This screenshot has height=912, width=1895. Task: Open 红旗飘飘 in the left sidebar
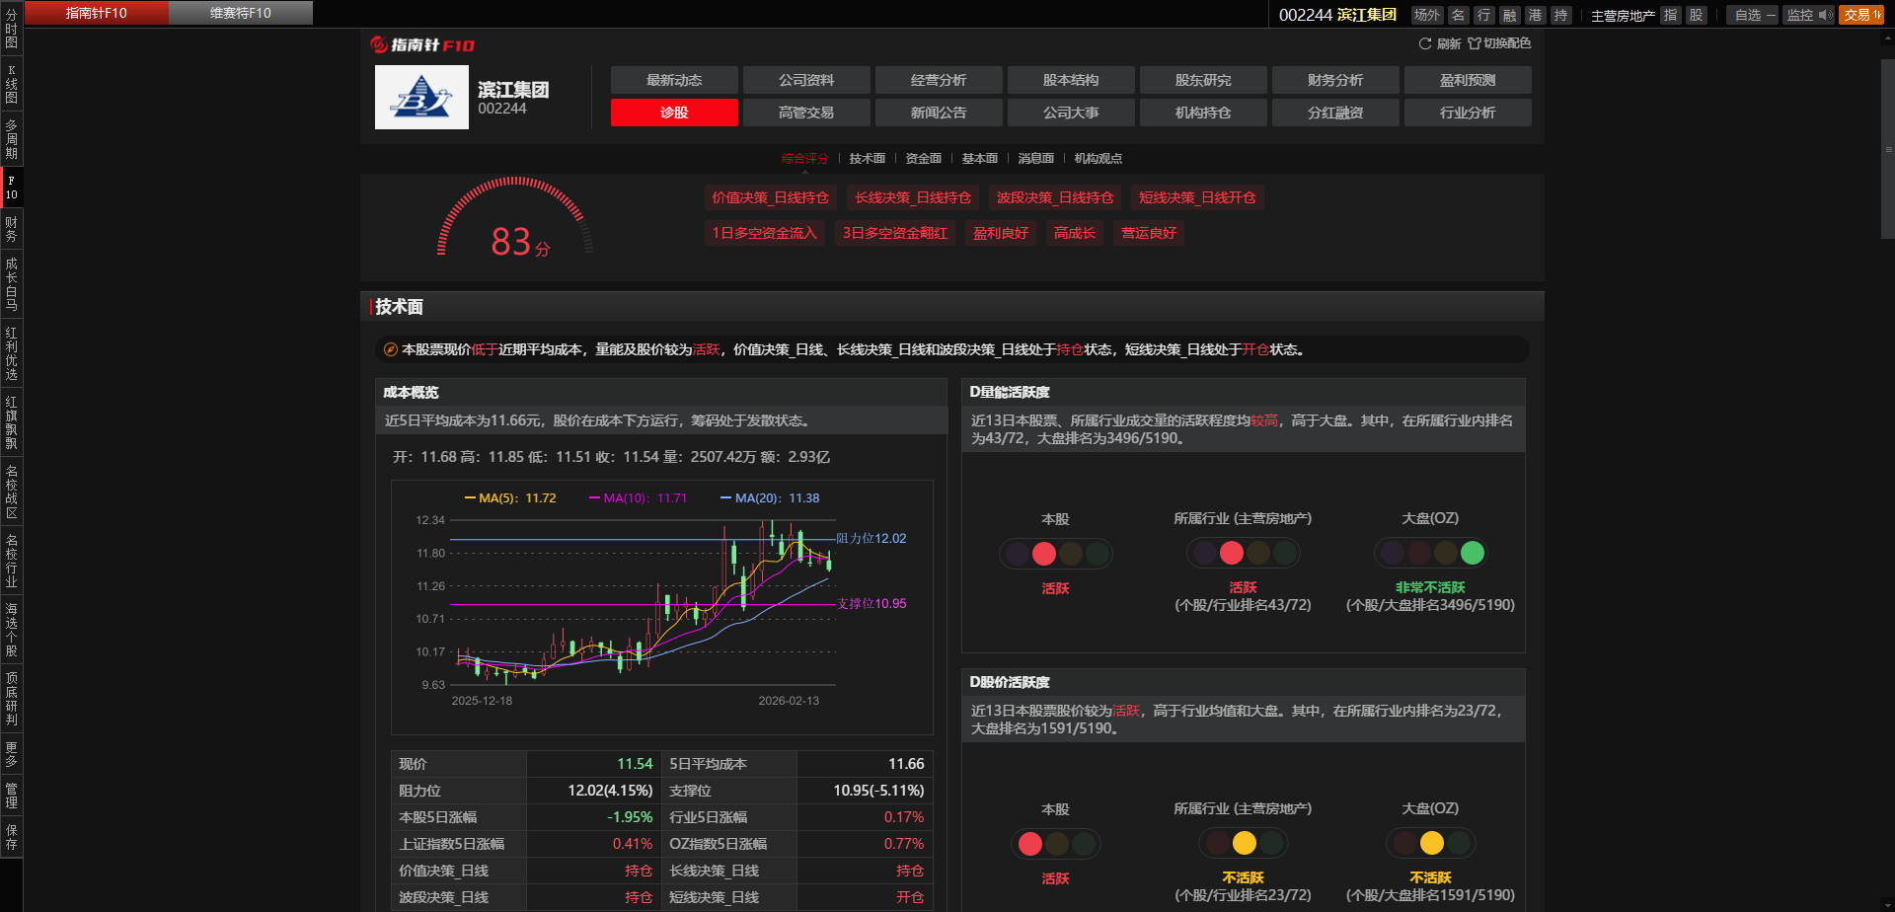pyautogui.click(x=12, y=422)
